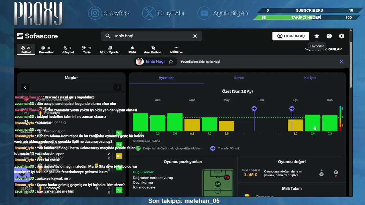Open the odds format dropdown near ORANLAR
The height and width of the screenshot is (205, 365).
click(x=323, y=49)
